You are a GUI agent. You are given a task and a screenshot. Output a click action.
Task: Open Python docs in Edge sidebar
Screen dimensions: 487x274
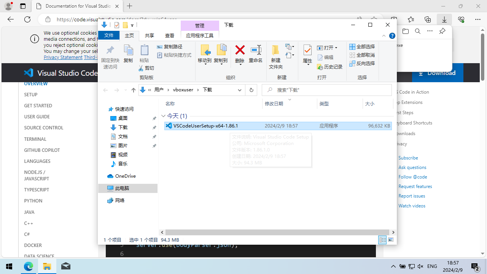pos(33,201)
